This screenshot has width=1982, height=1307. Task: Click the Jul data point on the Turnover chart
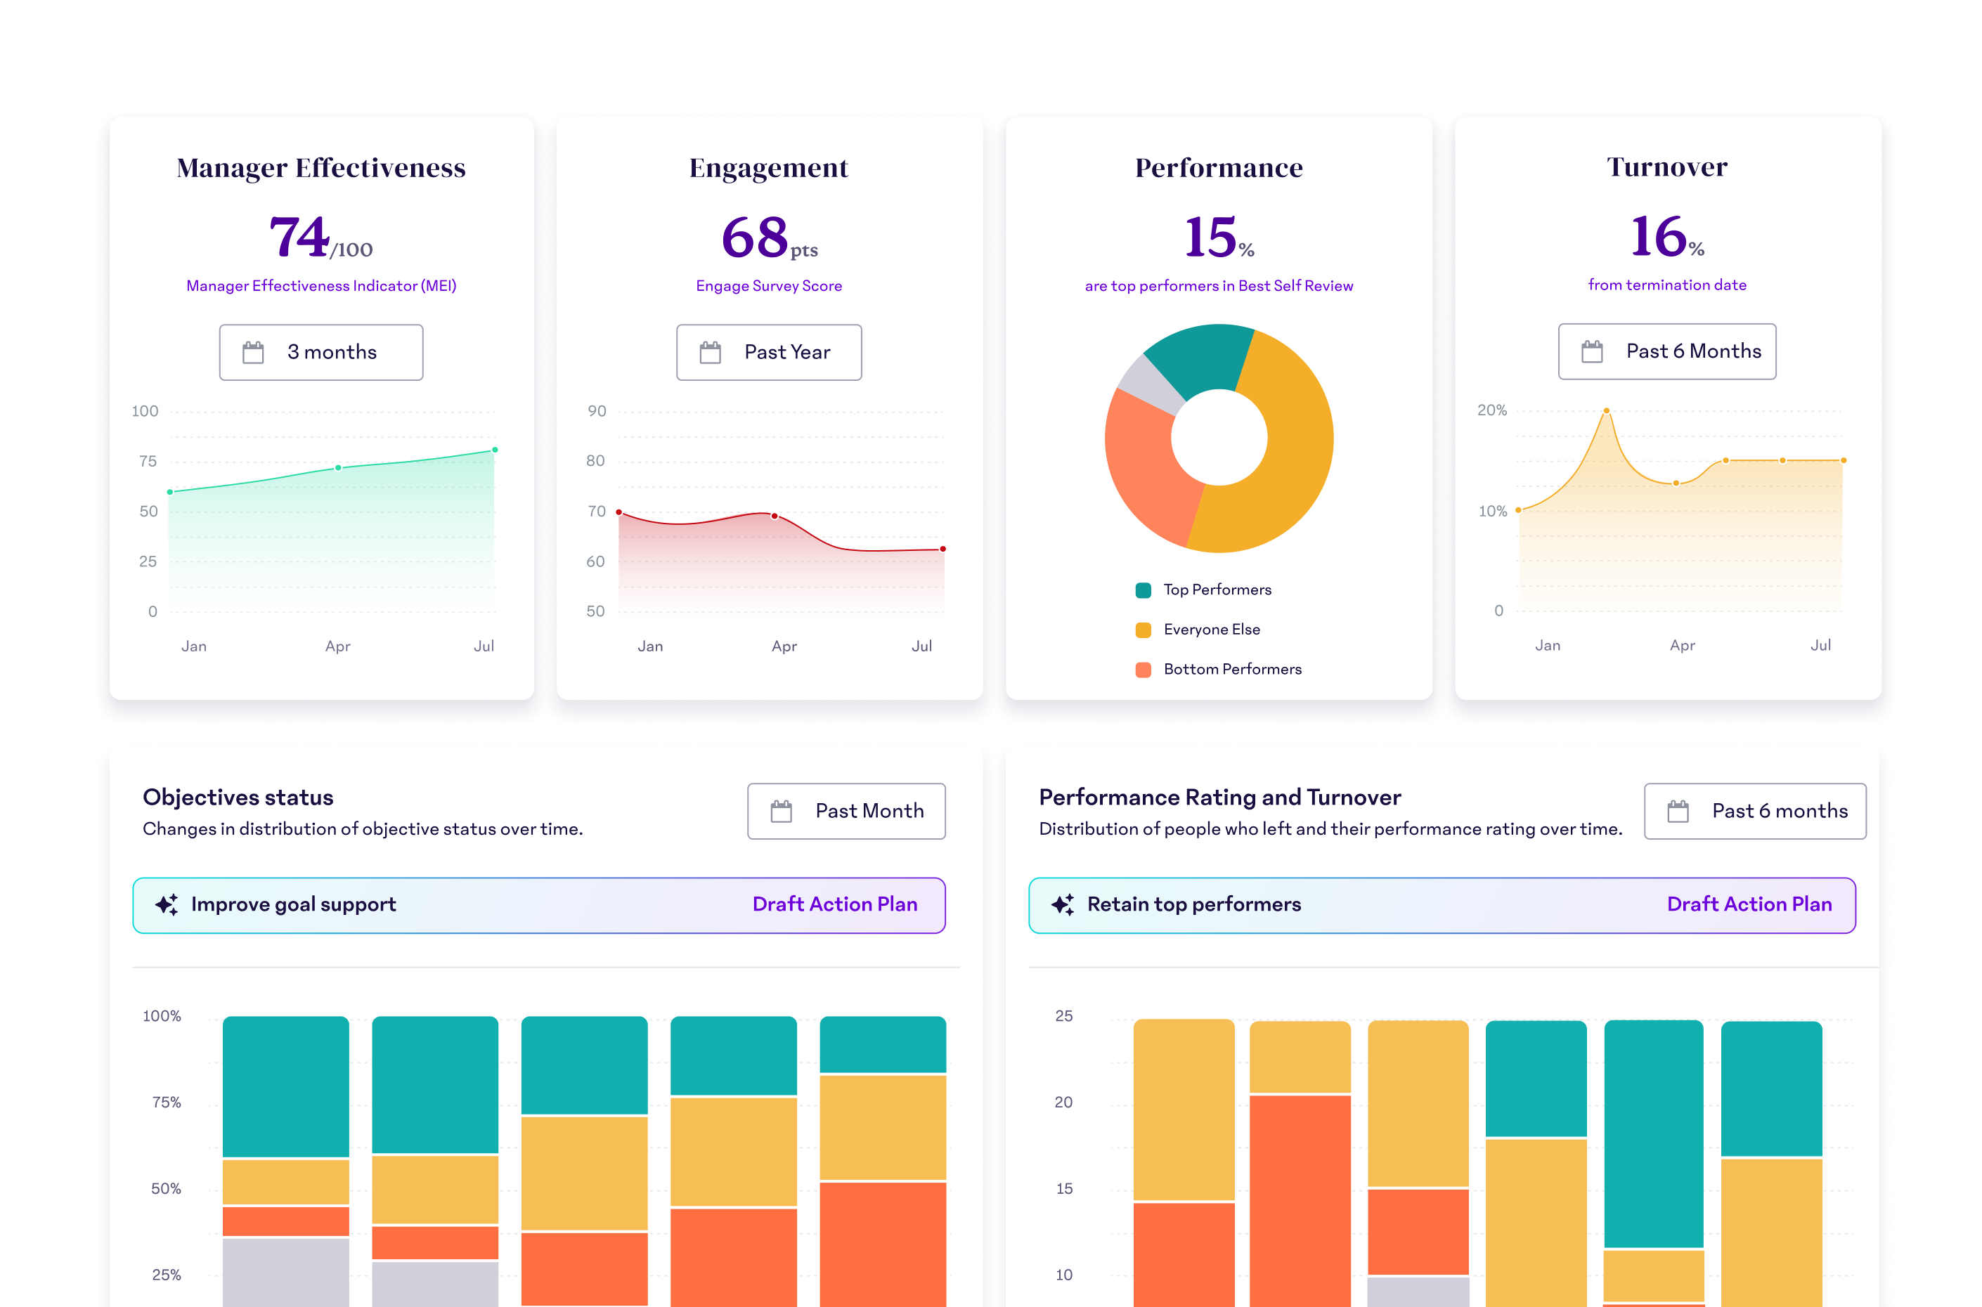pyautogui.click(x=1842, y=460)
